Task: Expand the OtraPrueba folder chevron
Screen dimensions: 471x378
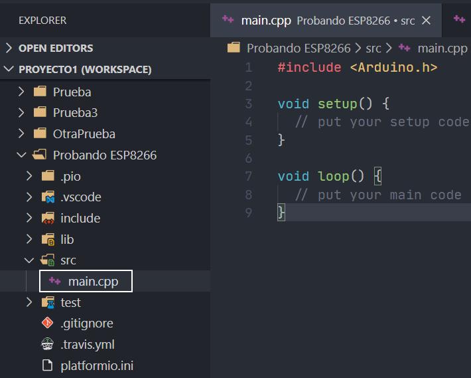Action: [x=21, y=134]
